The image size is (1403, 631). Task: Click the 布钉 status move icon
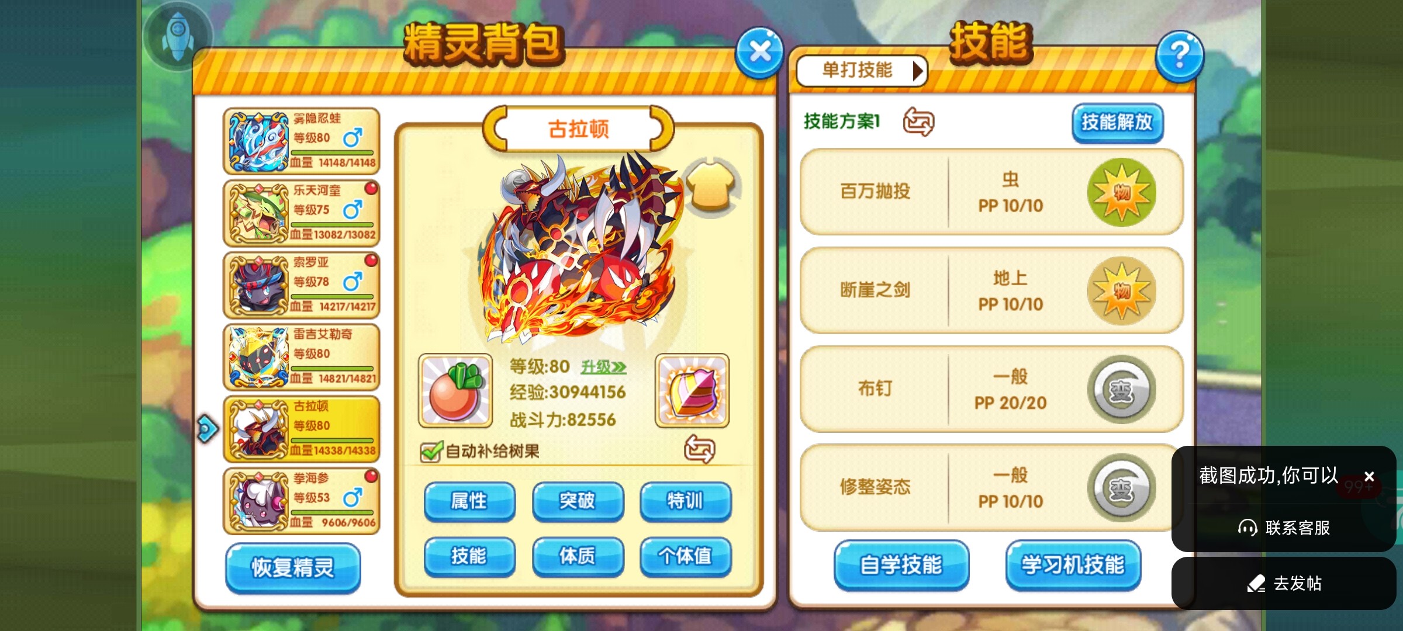click(1121, 389)
